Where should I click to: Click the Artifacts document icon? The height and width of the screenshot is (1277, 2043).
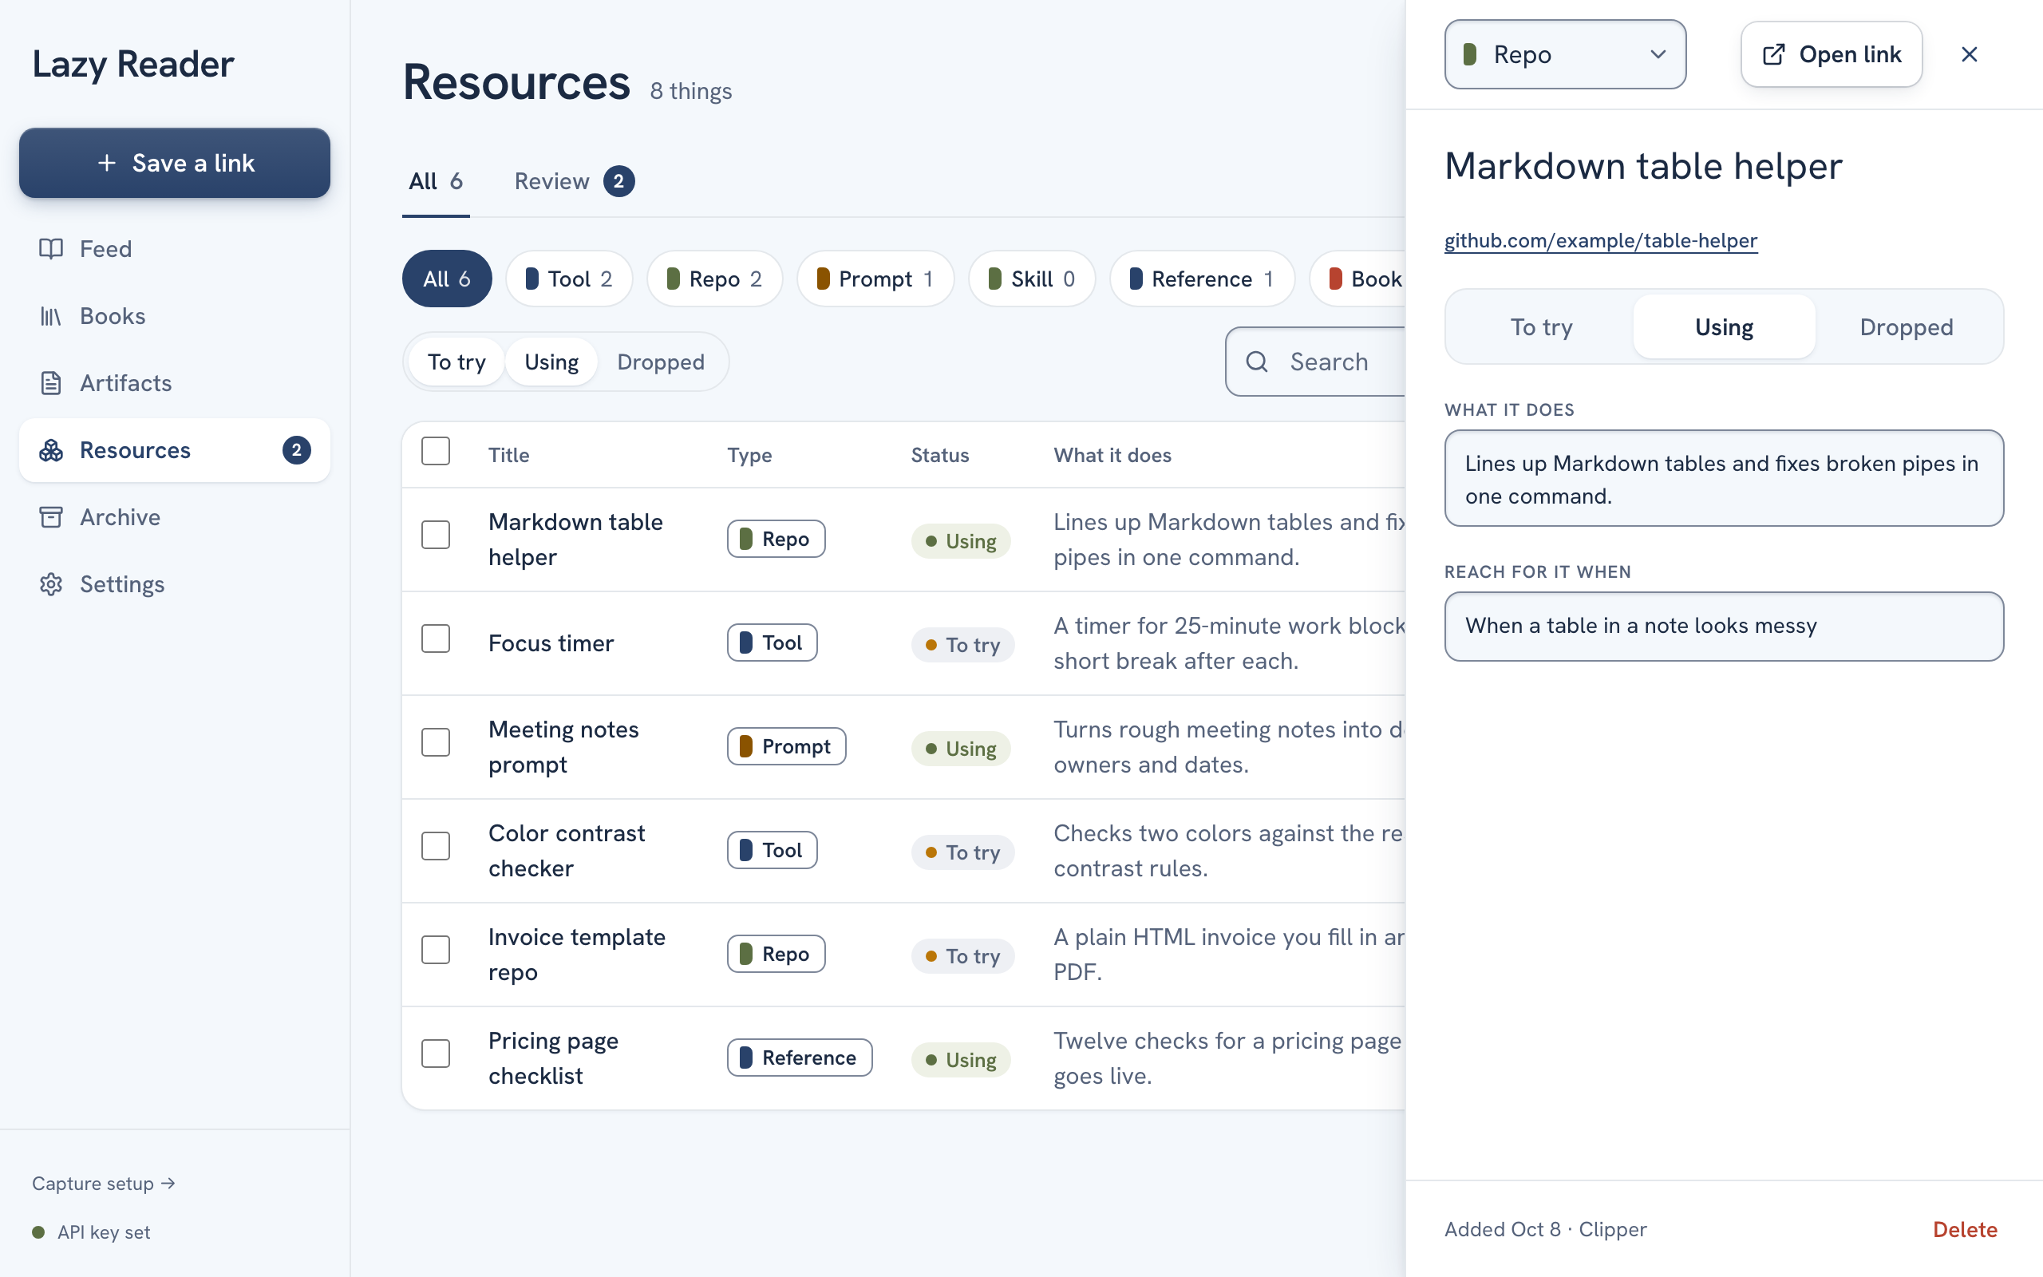(50, 382)
